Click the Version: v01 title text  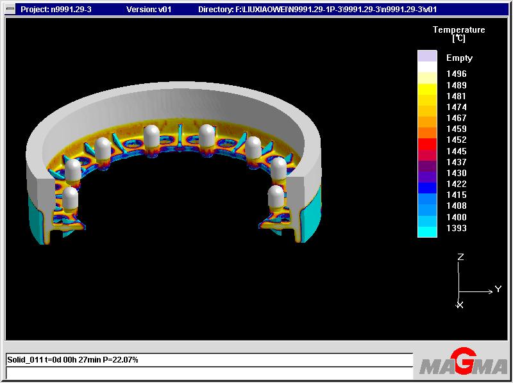pyautogui.click(x=149, y=10)
